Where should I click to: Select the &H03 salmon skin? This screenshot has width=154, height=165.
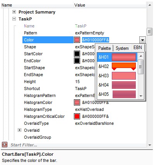click(x=117, y=76)
